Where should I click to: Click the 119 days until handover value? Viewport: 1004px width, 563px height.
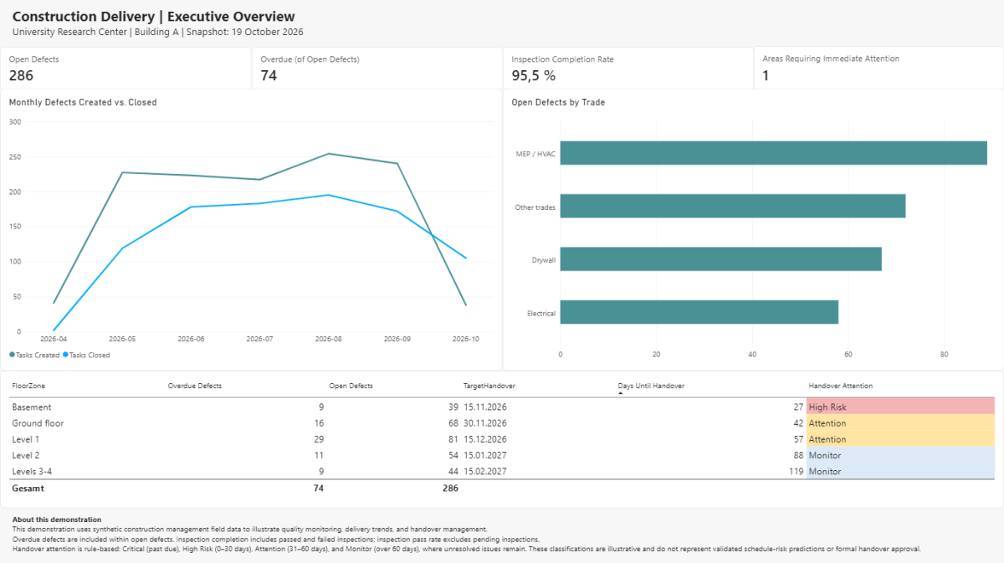coord(796,472)
